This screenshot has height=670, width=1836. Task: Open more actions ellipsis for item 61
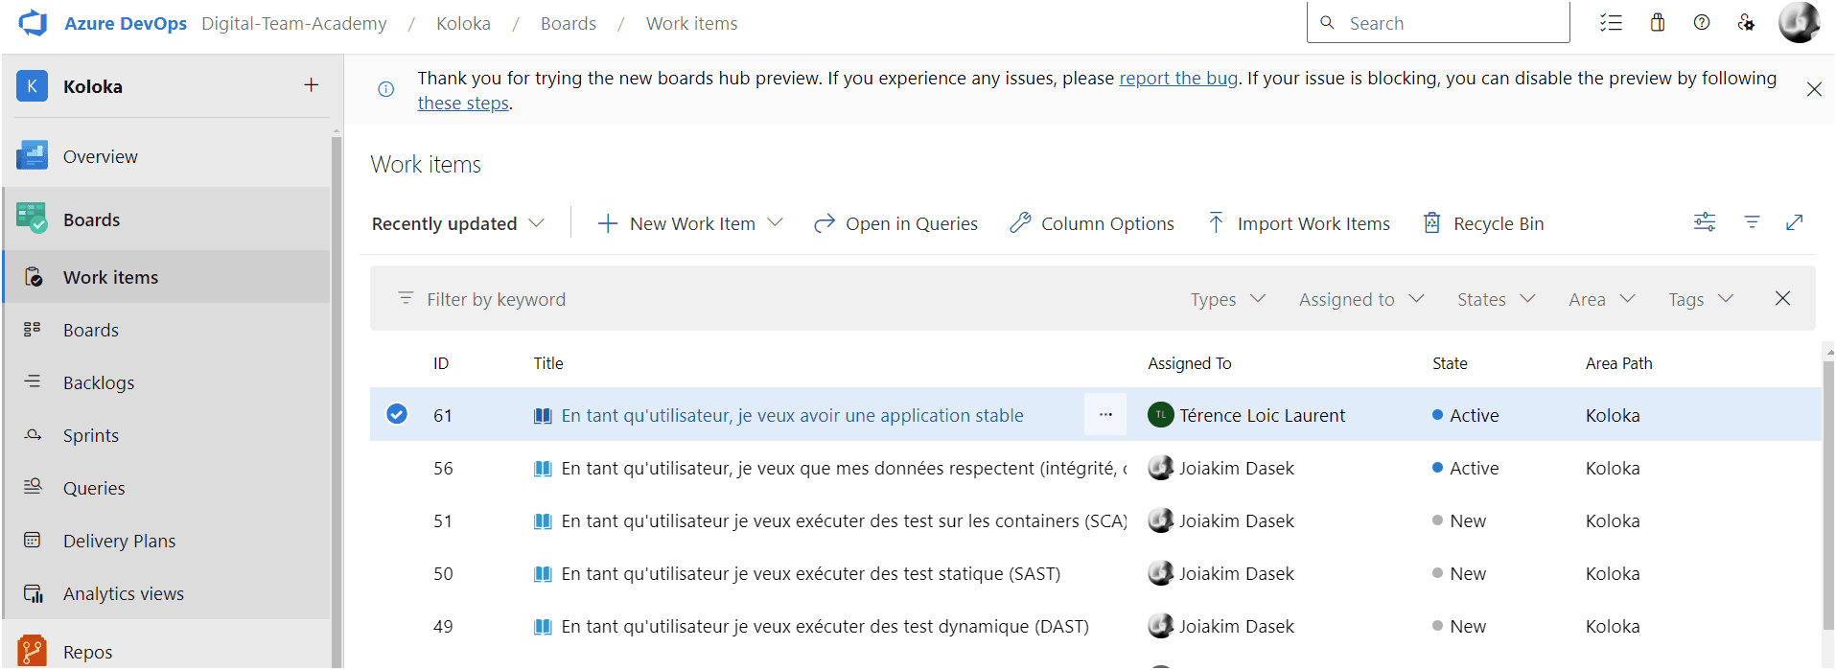[x=1105, y=414]
